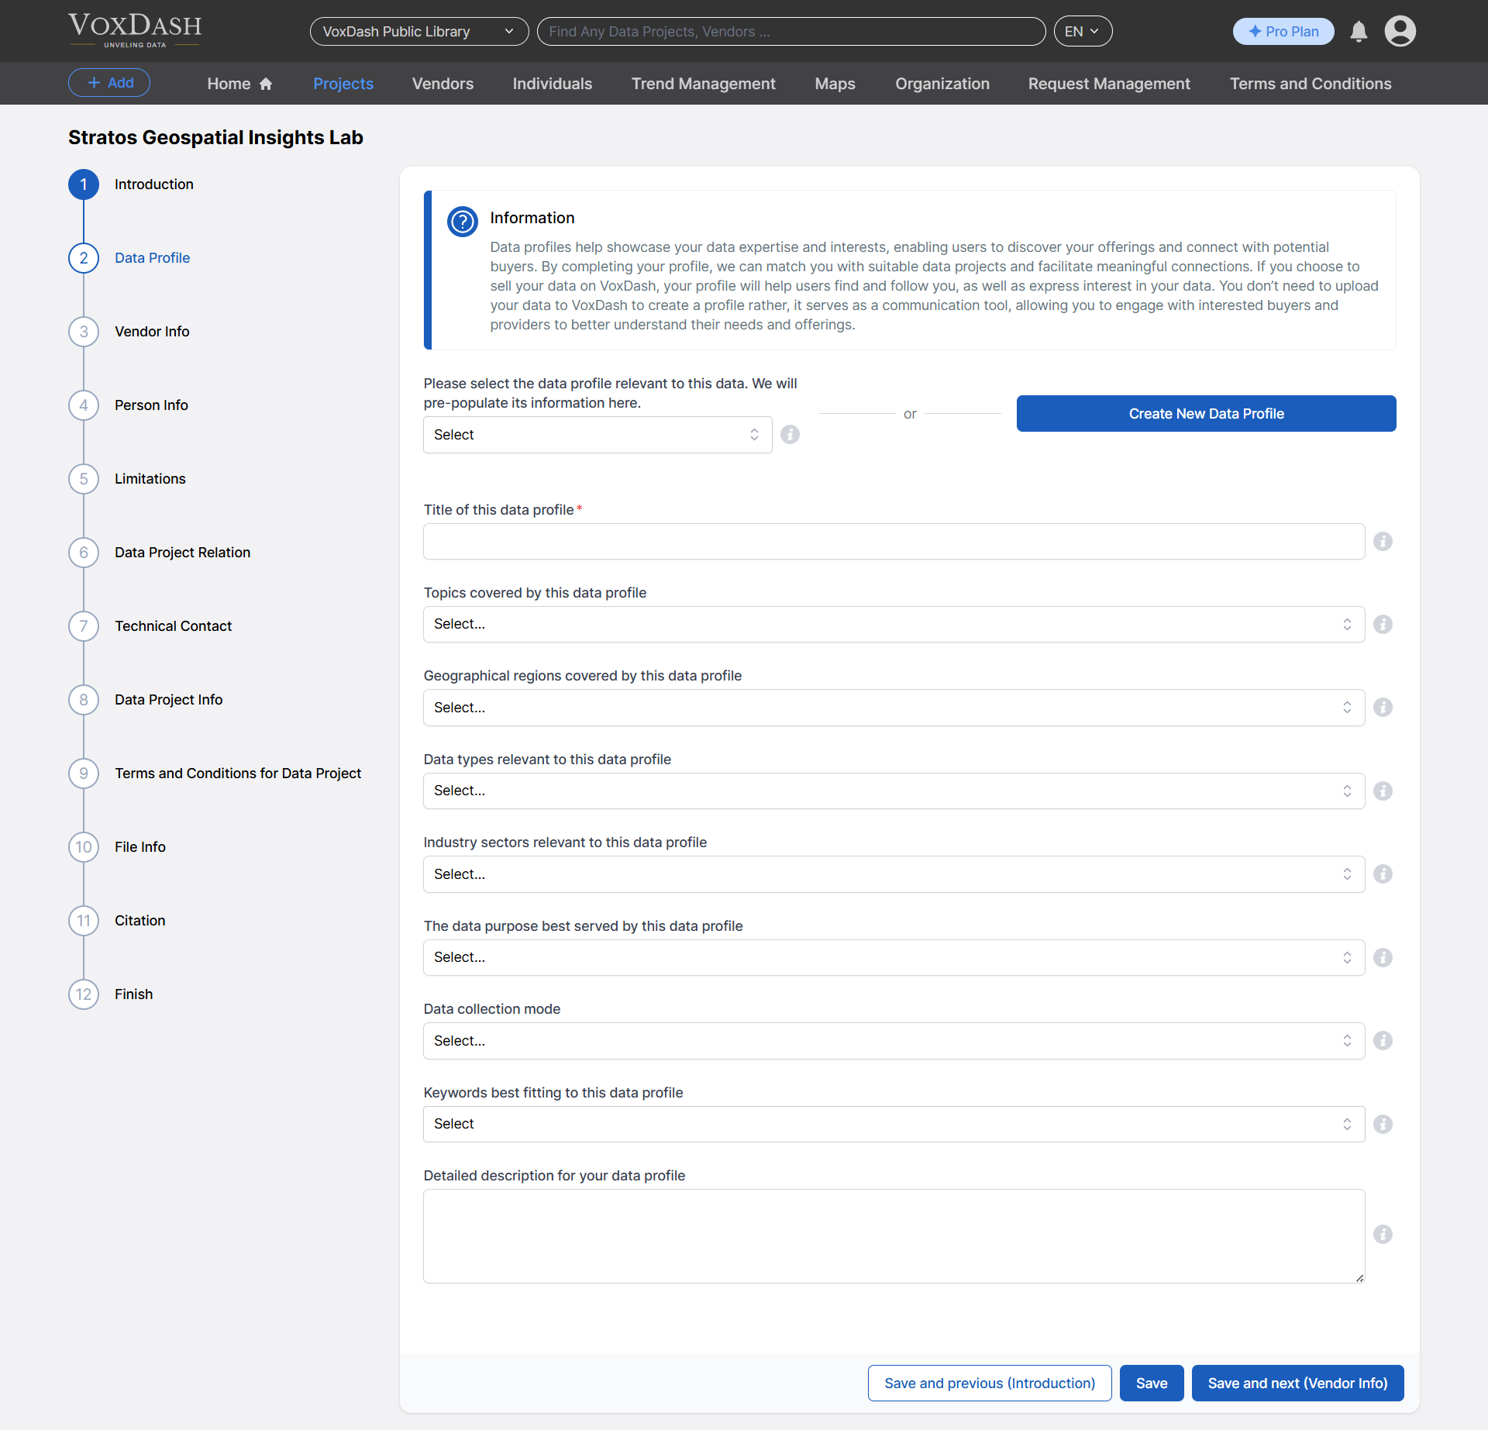The image size is (1488, 1430).
Task: Open account menu via the profile icon
Action: (x=1400, y=32)
